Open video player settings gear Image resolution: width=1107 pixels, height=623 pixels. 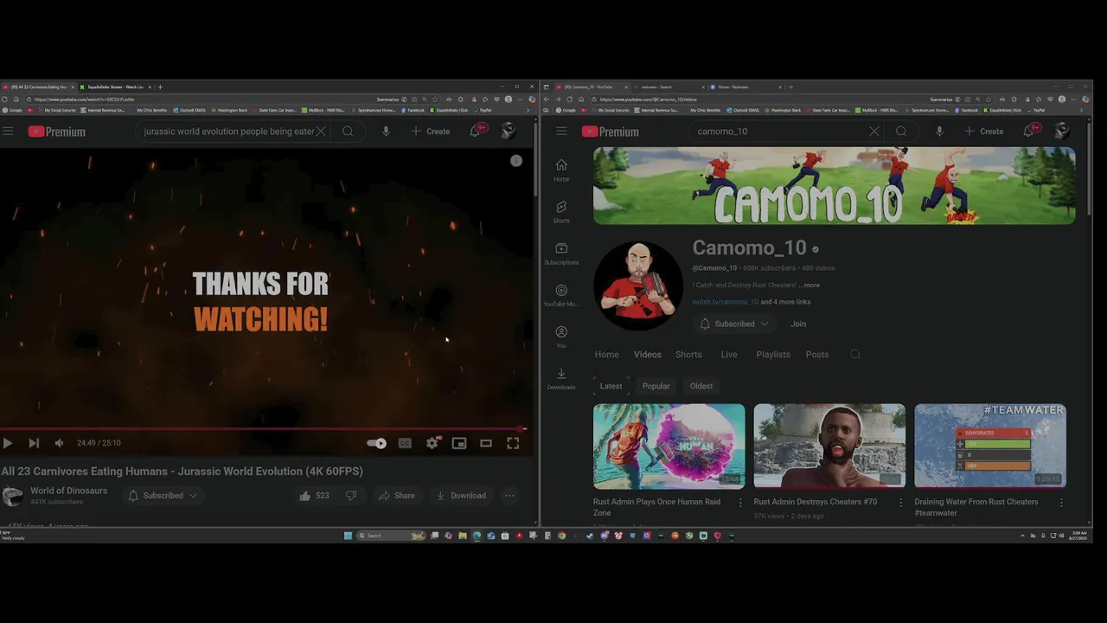(432, 443)
